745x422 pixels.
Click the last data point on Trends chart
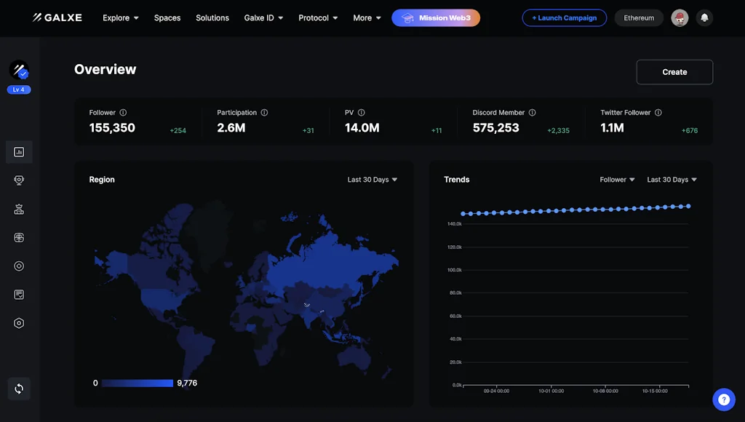pos(688,206)
